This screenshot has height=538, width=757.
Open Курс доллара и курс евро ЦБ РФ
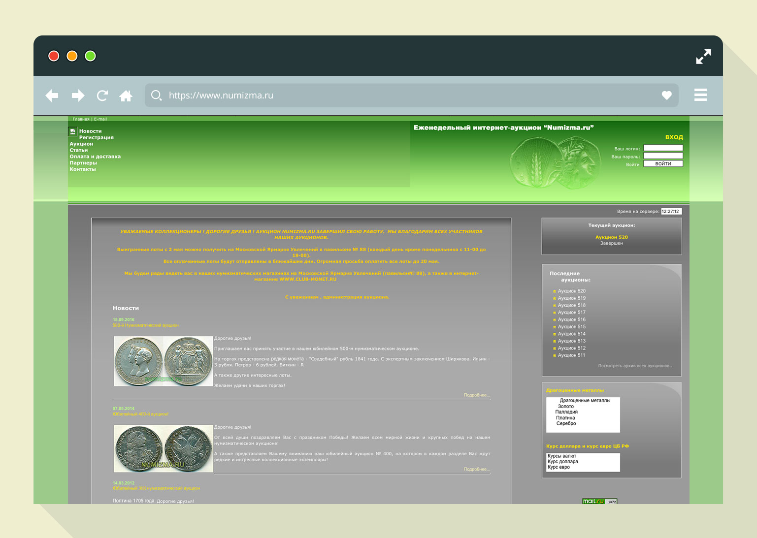[x=588, y=446]
